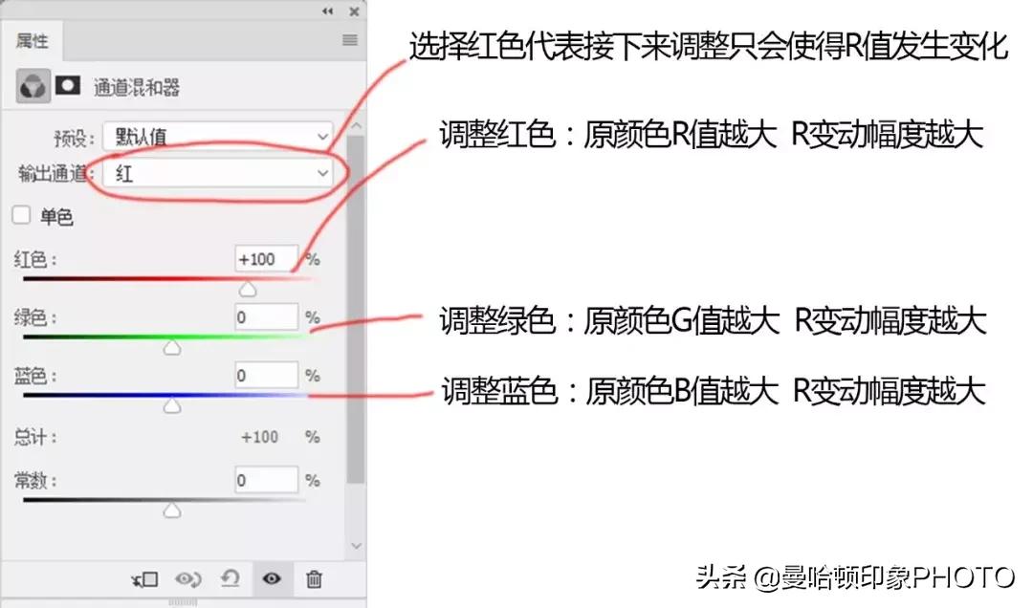Viewport: 1033px width, 608px height.
Task: Toggle adjustment layer visibility with eye icon
Action: click(x=271, y=579)
